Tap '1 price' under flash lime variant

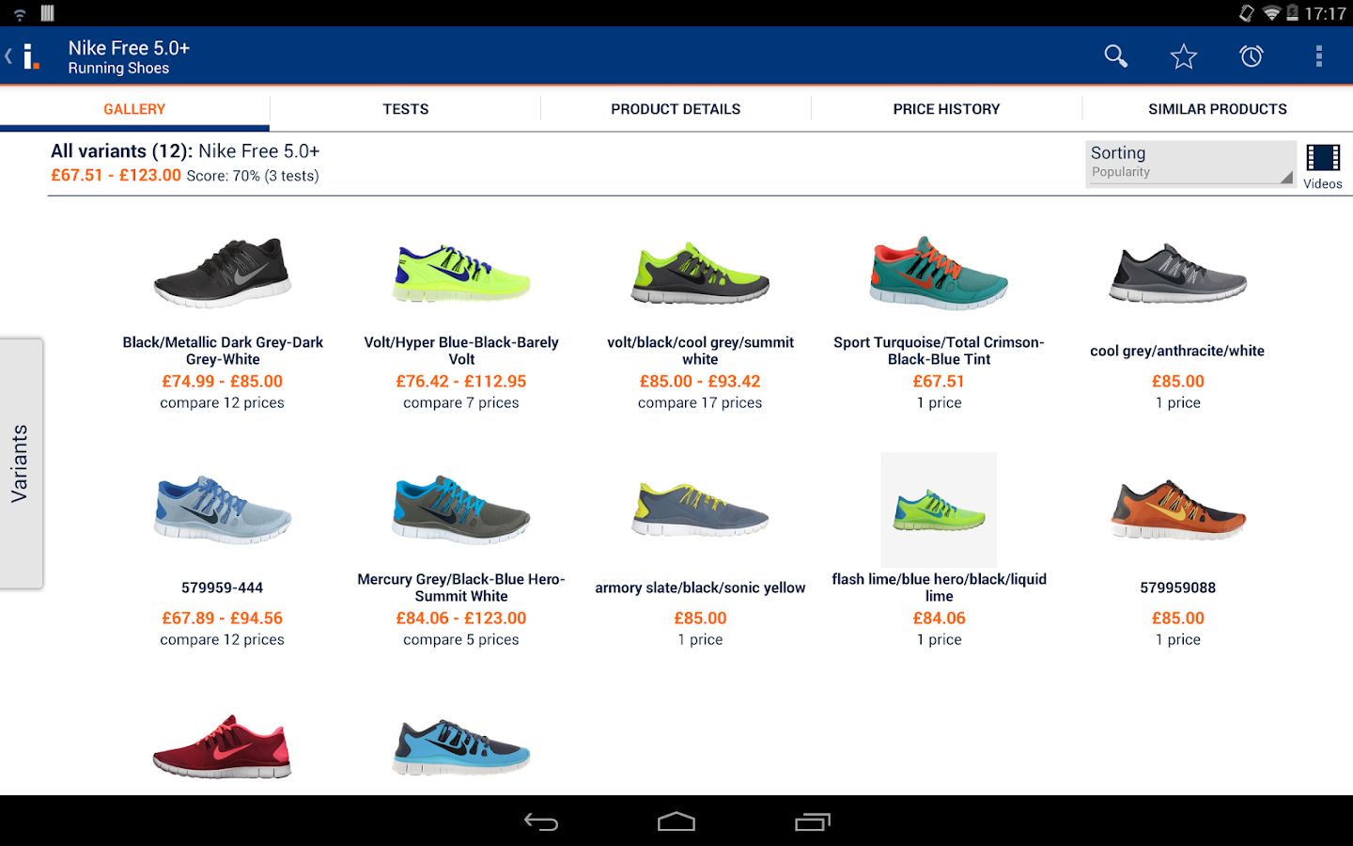point(939,639)
